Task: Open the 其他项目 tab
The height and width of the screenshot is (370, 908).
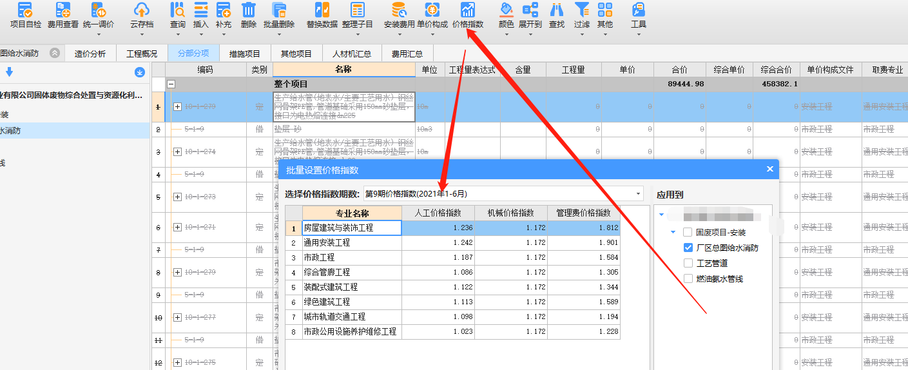Action: (296, 54)
